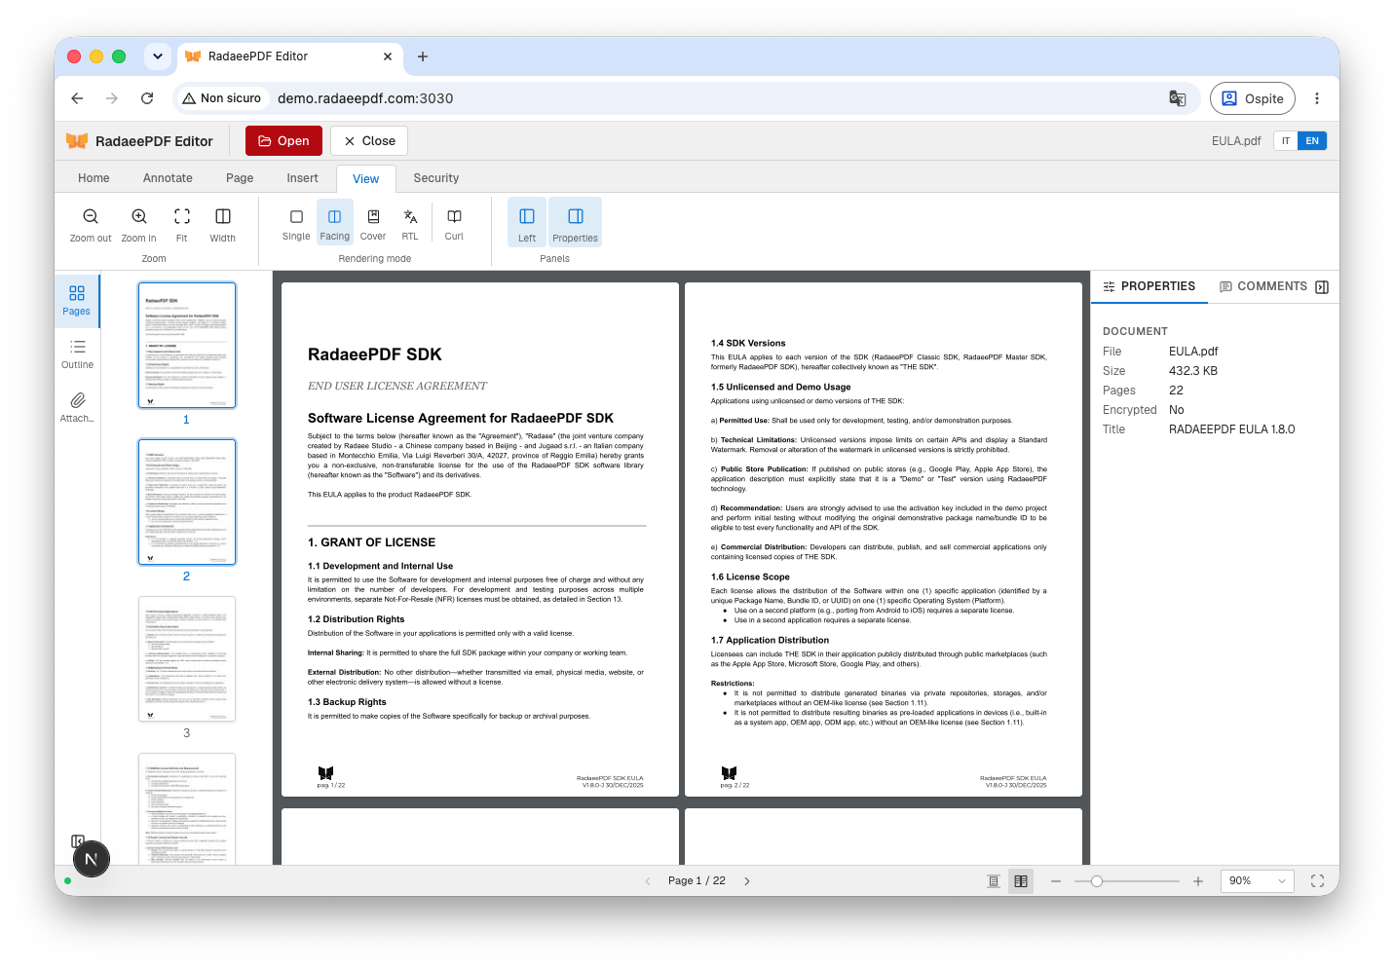Open the Page ribbon tab

[240, 178]
